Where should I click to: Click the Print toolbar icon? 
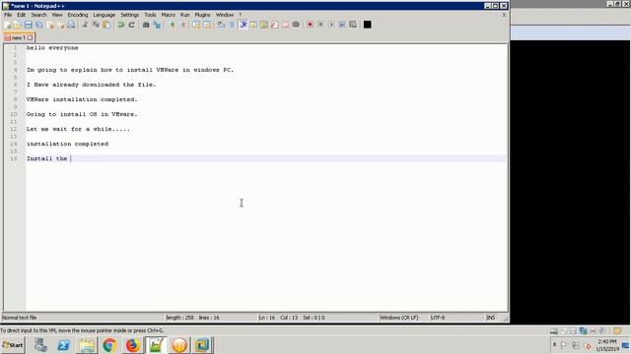pos(71,25)
